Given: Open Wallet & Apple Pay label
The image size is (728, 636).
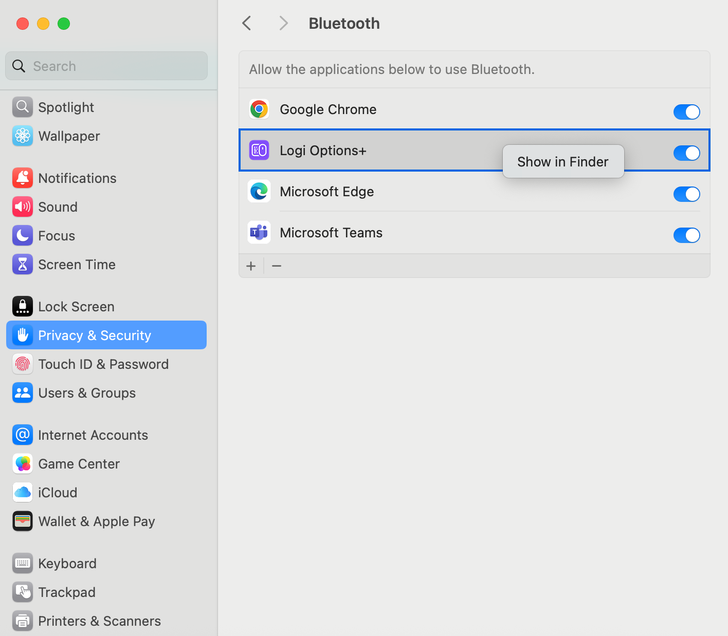Looking at the screenshot, I should pyautogui.click(x=97, y=521).
